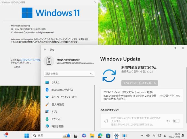Click inside 設定の検索 search field

click(x=68, y=74)
